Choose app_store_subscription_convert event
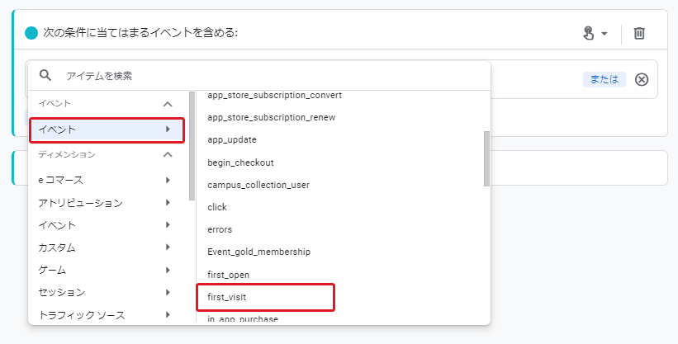This screenshot has height=344, width=678. [274, 95]
